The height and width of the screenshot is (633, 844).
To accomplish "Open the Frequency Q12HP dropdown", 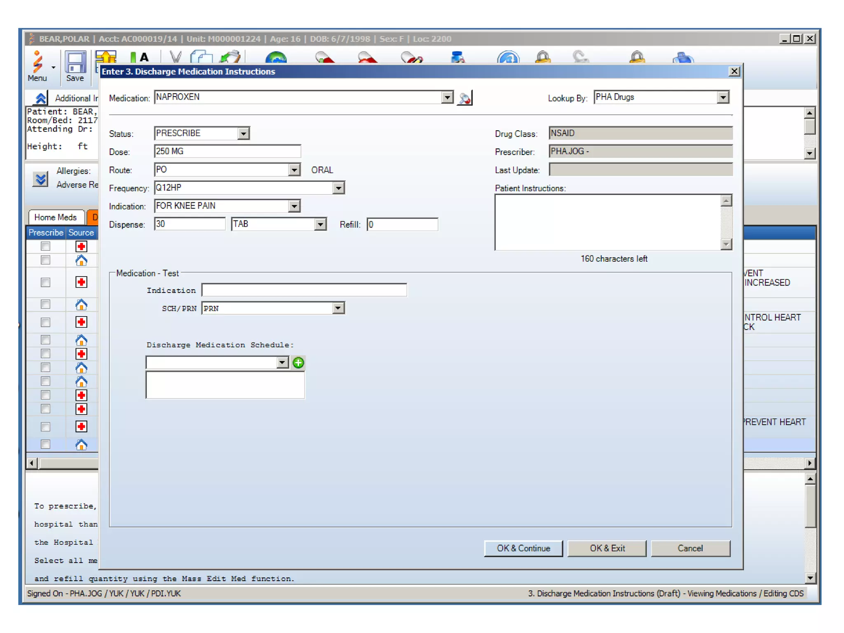I will coord(338,188).
